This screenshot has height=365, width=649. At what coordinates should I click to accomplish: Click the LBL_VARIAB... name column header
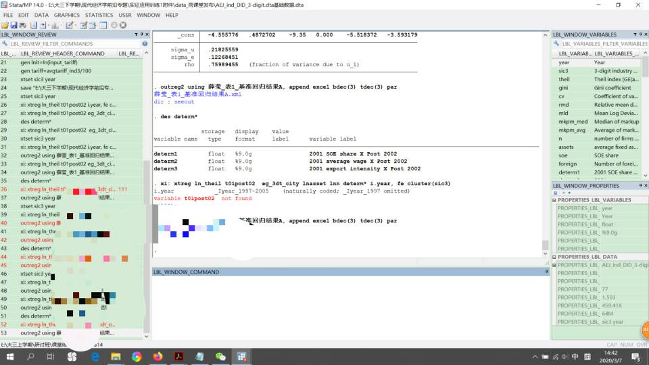(x=575, y=53)
